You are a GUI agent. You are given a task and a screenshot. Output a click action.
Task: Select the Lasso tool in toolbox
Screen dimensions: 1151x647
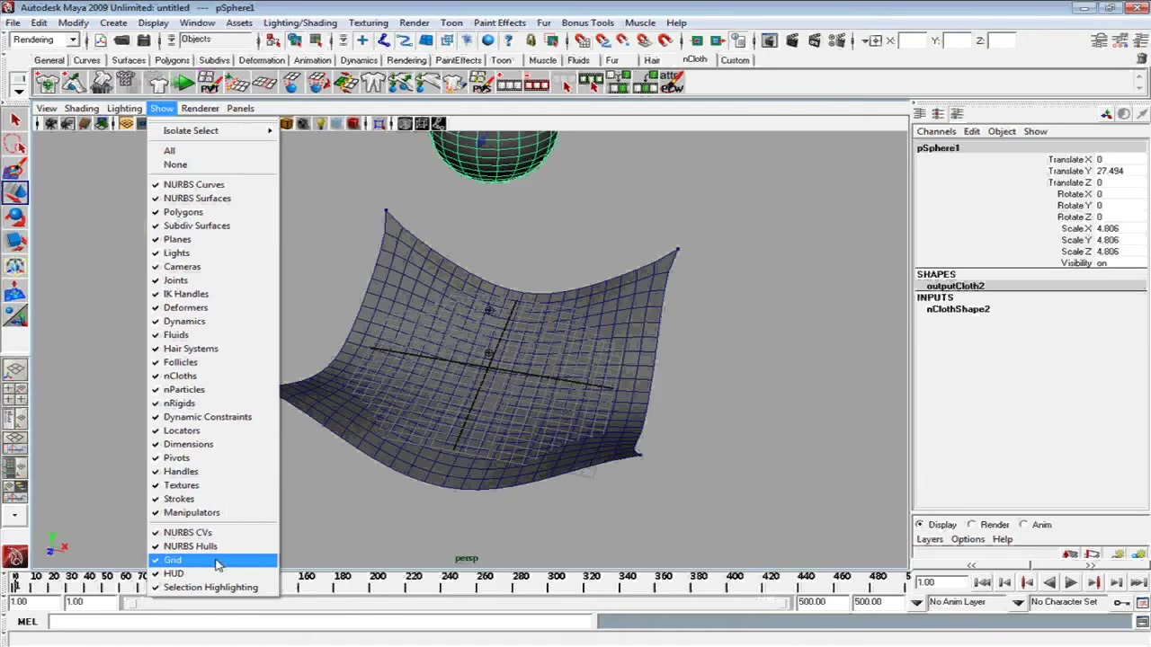15,144
